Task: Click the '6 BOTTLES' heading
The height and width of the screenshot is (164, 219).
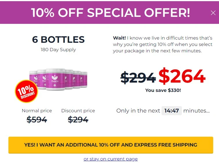Action: click(58, 40)
